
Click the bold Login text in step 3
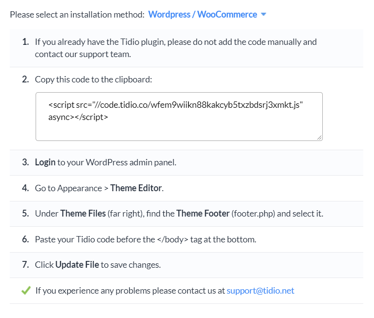(x=45, y=162)
